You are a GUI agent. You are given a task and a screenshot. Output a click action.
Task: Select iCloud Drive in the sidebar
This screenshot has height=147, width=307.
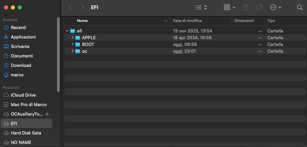point(23,95)
